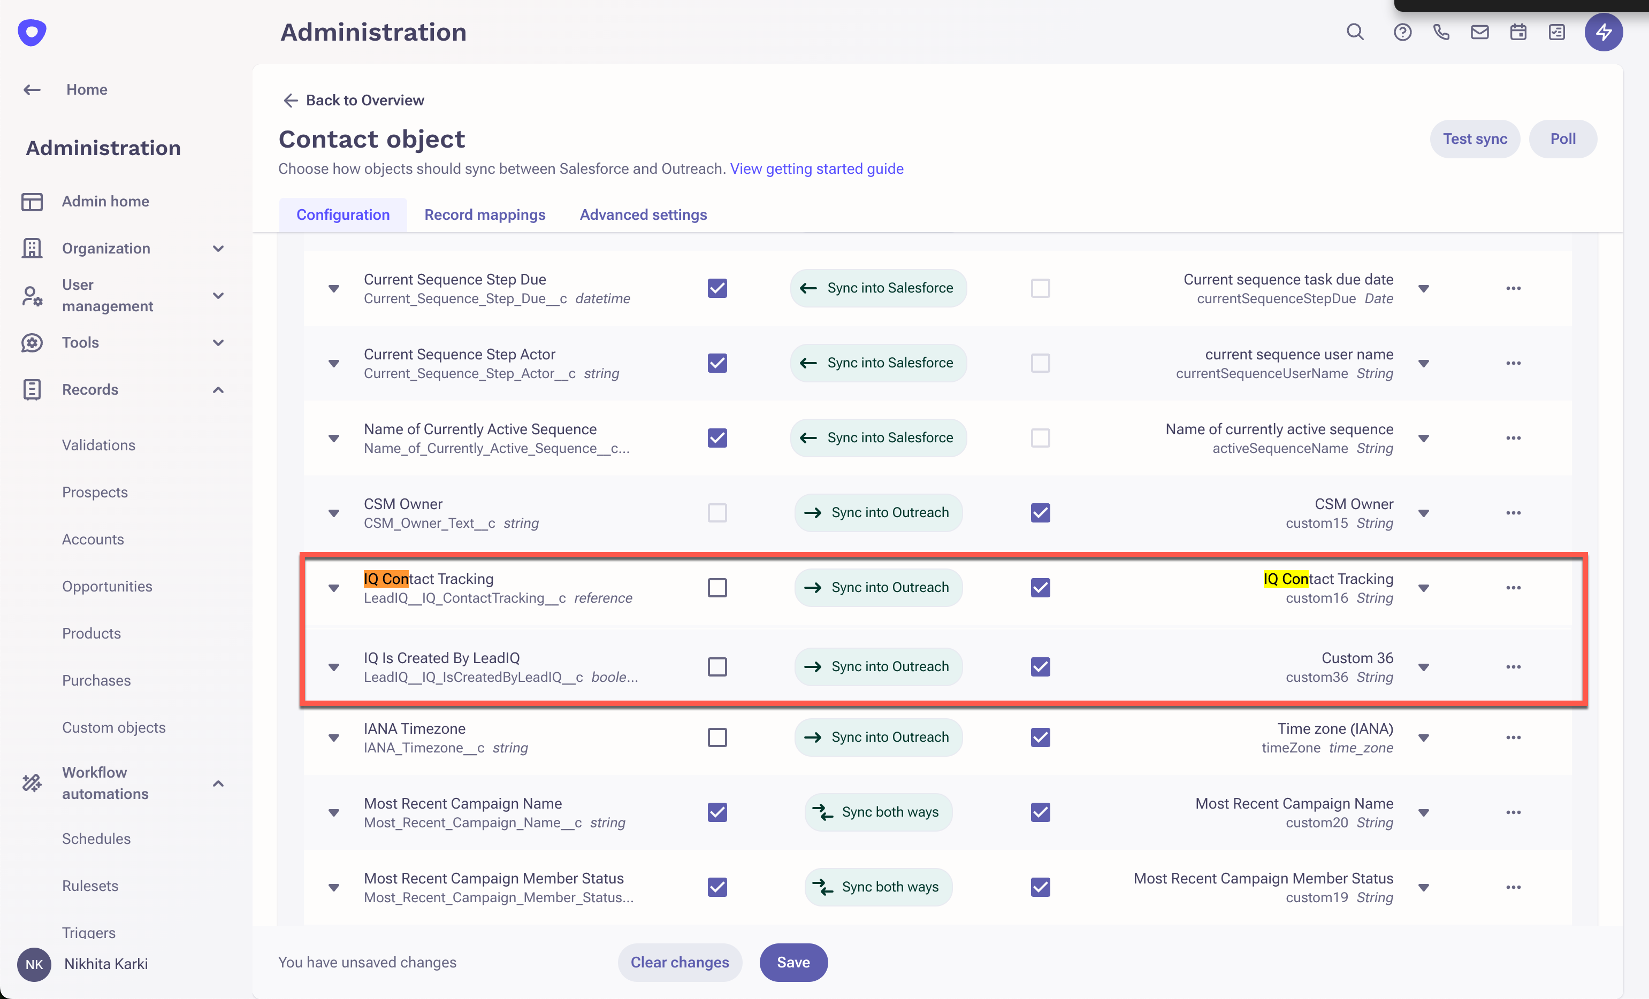Uncheck Outreach checkbox for IANA Timezone row
Image resolution: width=1649 pixels, height=999 pixels.
[x=1040, y=737]
